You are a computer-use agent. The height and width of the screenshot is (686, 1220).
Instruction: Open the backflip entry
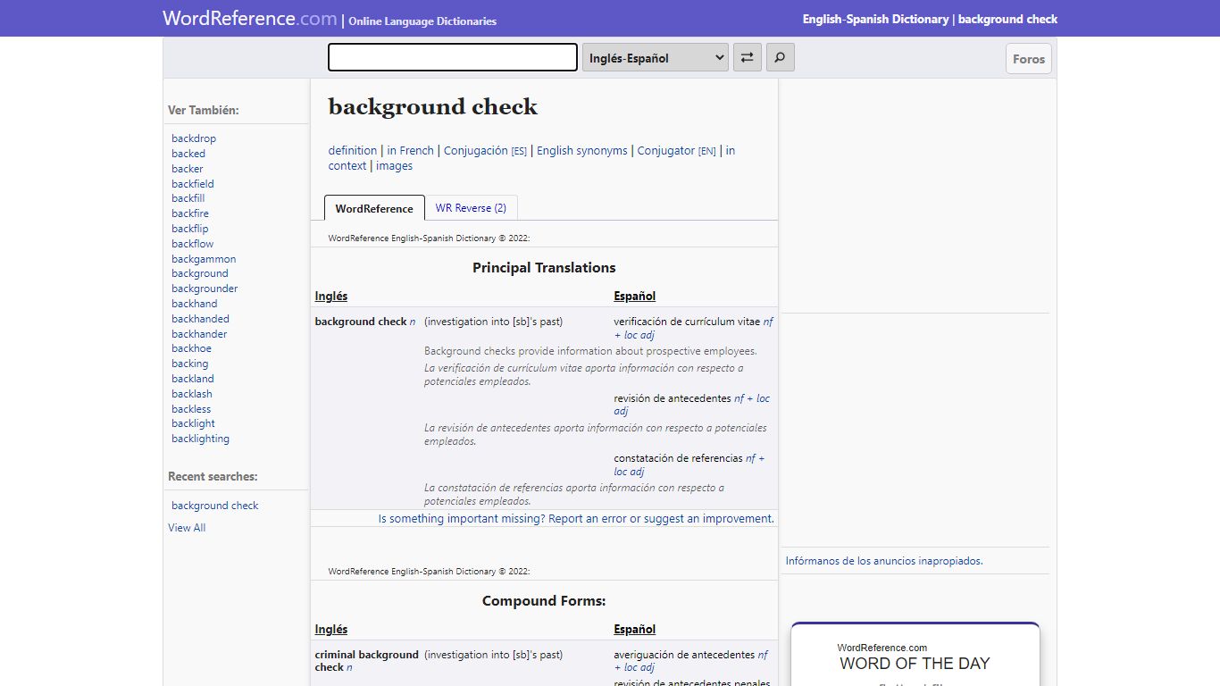[x=190, y=229]
